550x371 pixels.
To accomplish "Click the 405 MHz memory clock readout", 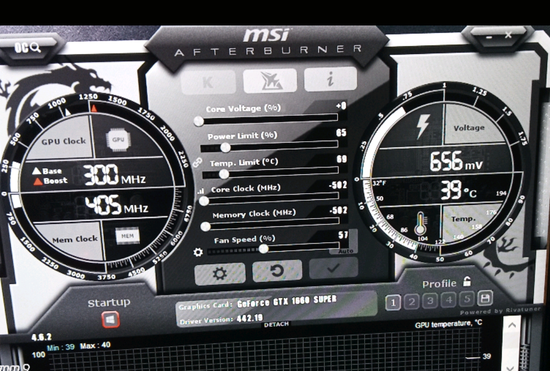I will tap(117, 205).
